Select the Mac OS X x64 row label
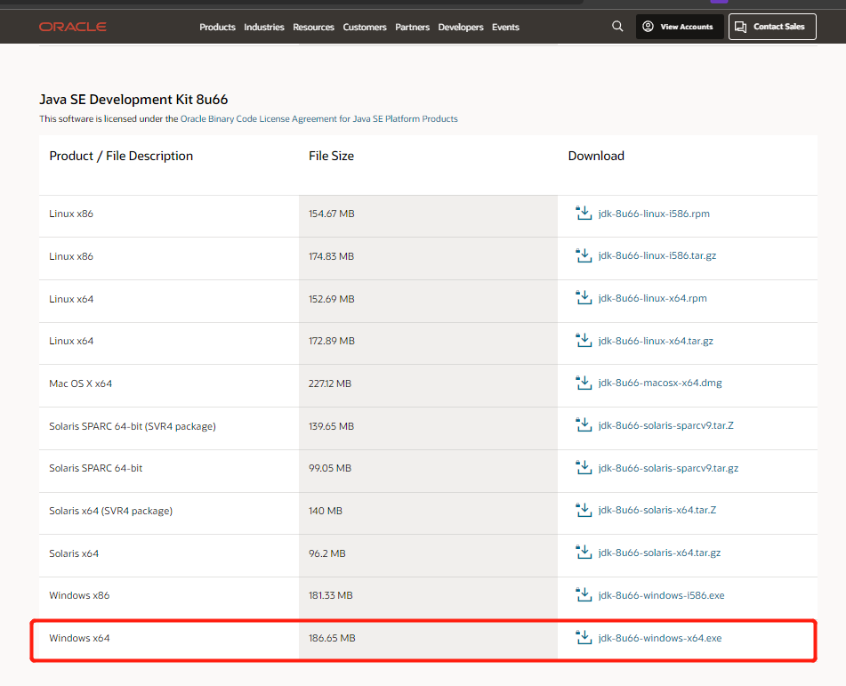This screenshot has height=686, width=846. [80, 383]
